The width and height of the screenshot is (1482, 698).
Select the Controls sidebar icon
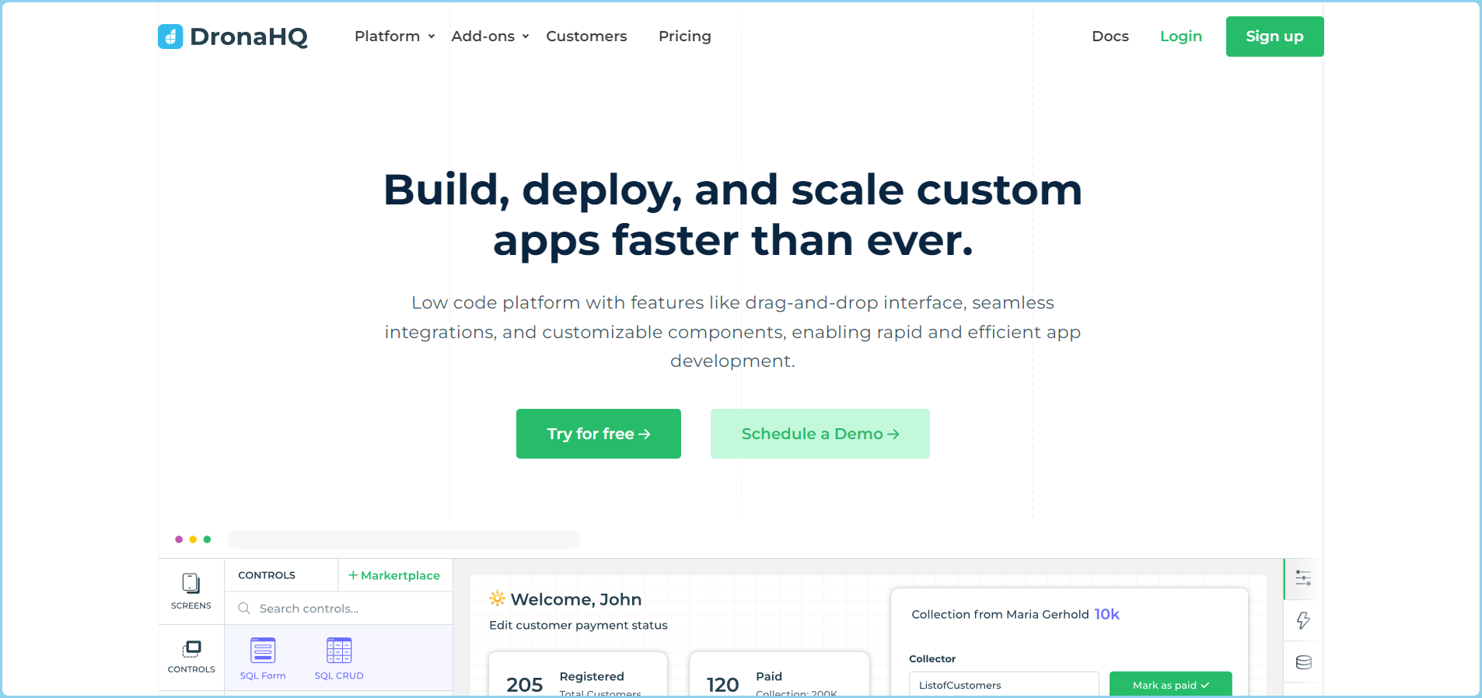(x=191, y=648)
